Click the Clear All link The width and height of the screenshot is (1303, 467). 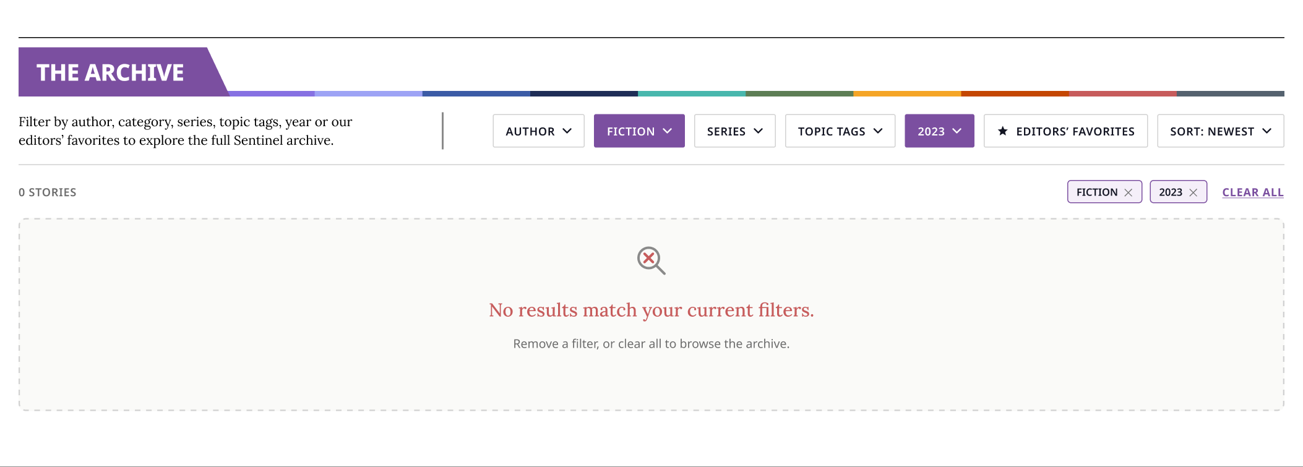tap(1253, 192)
